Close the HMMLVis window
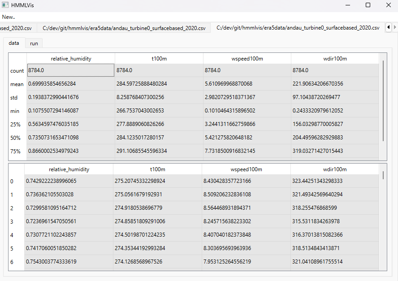Screen dimensions: 398x281 click(388, 5)
